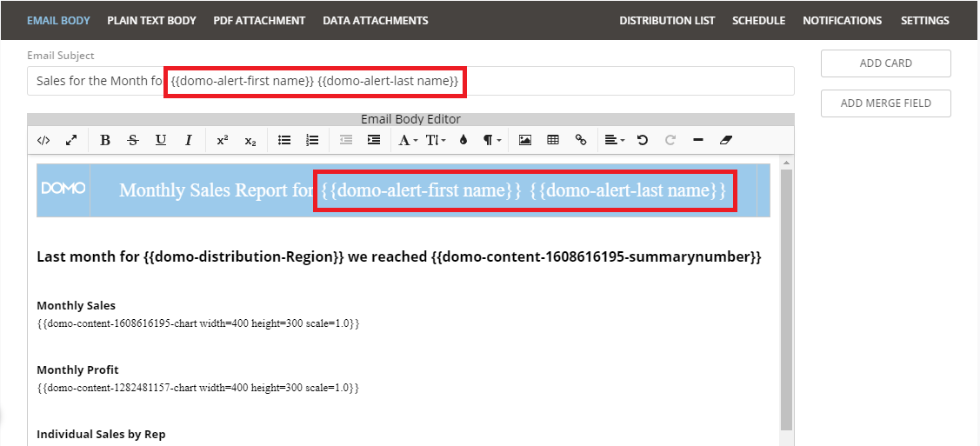Open the paragraph format dropdown
This screenshot has height=446, width=980.
[x=492, y=141]
